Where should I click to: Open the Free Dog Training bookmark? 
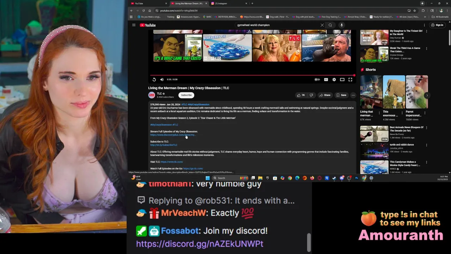click(329, 17)
